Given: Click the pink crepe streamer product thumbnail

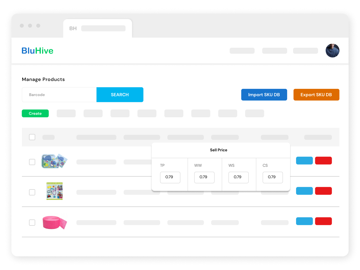Looking at the screenshot, I should (54, 222).
